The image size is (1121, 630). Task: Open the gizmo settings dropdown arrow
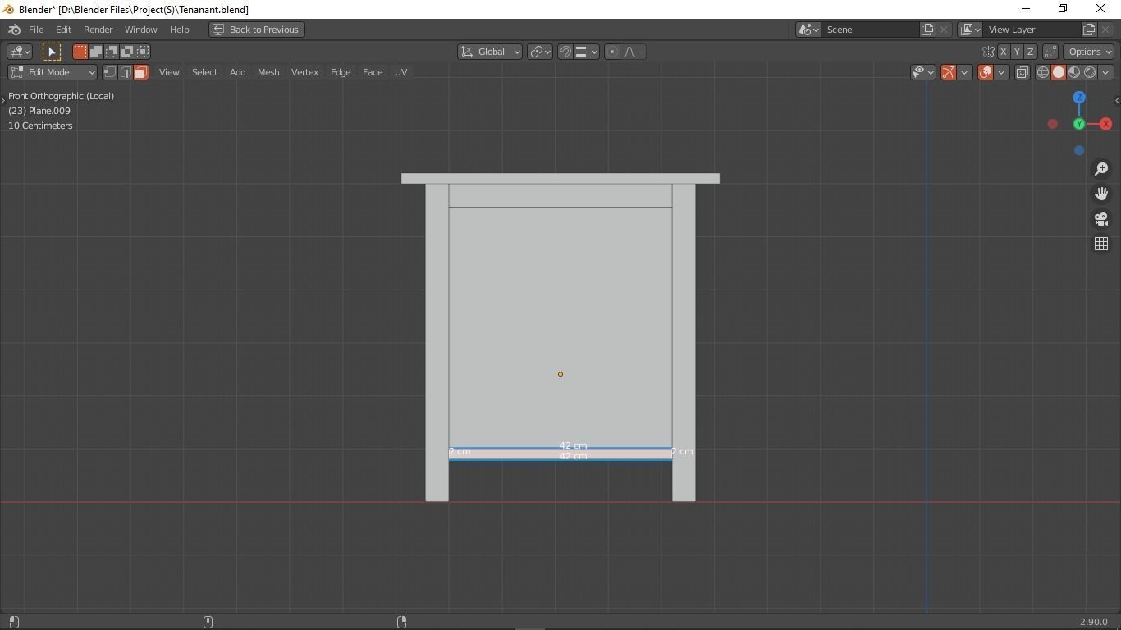click(964, 72)
